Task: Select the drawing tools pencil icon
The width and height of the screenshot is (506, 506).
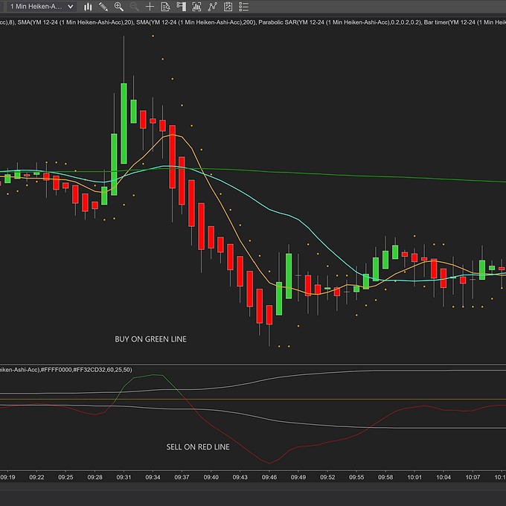Action: tap(103, 7)
